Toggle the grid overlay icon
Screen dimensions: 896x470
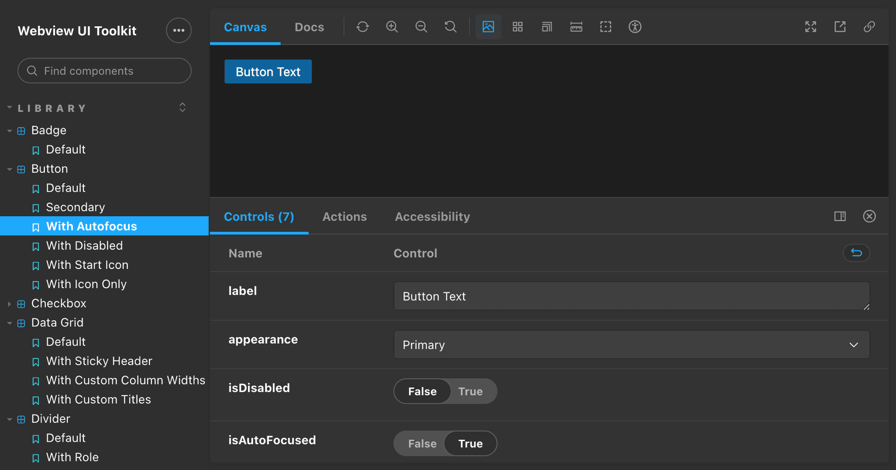click(x=518, y=27)
